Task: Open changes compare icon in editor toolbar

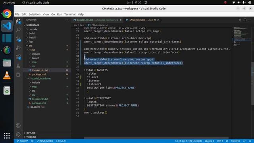Action: 240,20
